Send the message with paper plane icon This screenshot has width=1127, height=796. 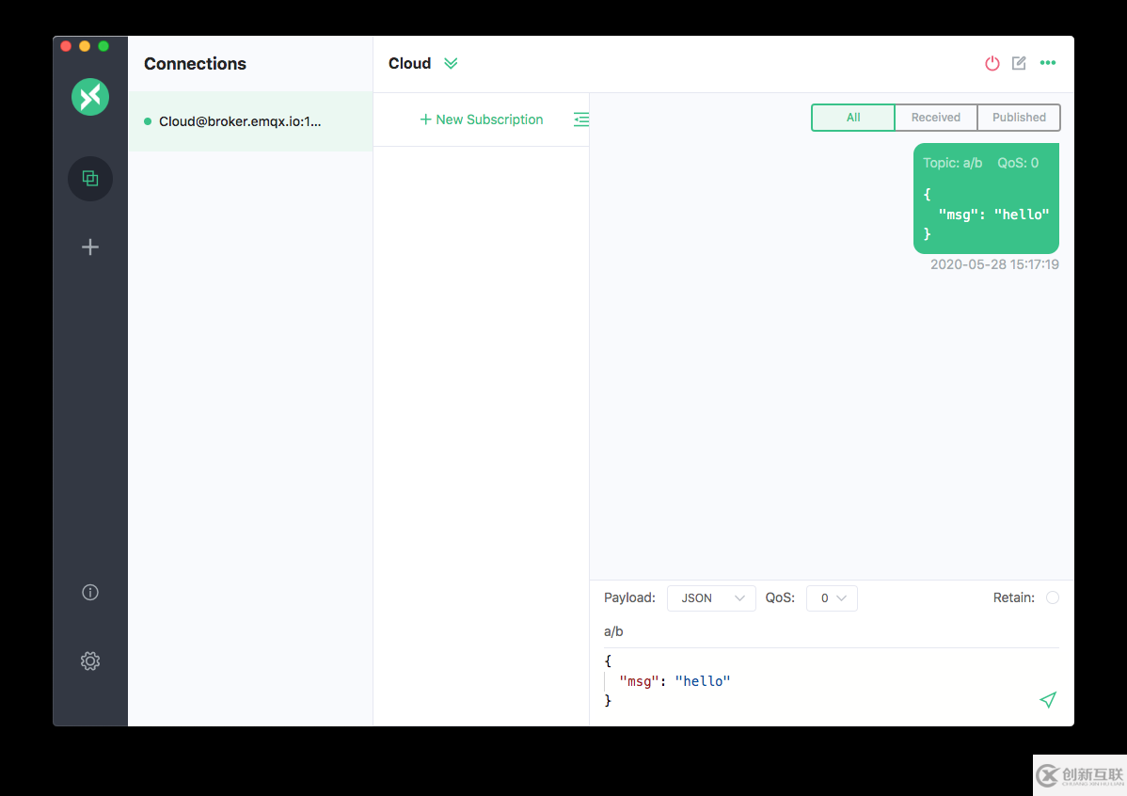[1048, 700]
